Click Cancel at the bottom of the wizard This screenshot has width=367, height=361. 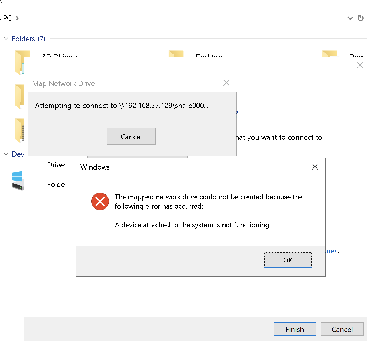342,329
